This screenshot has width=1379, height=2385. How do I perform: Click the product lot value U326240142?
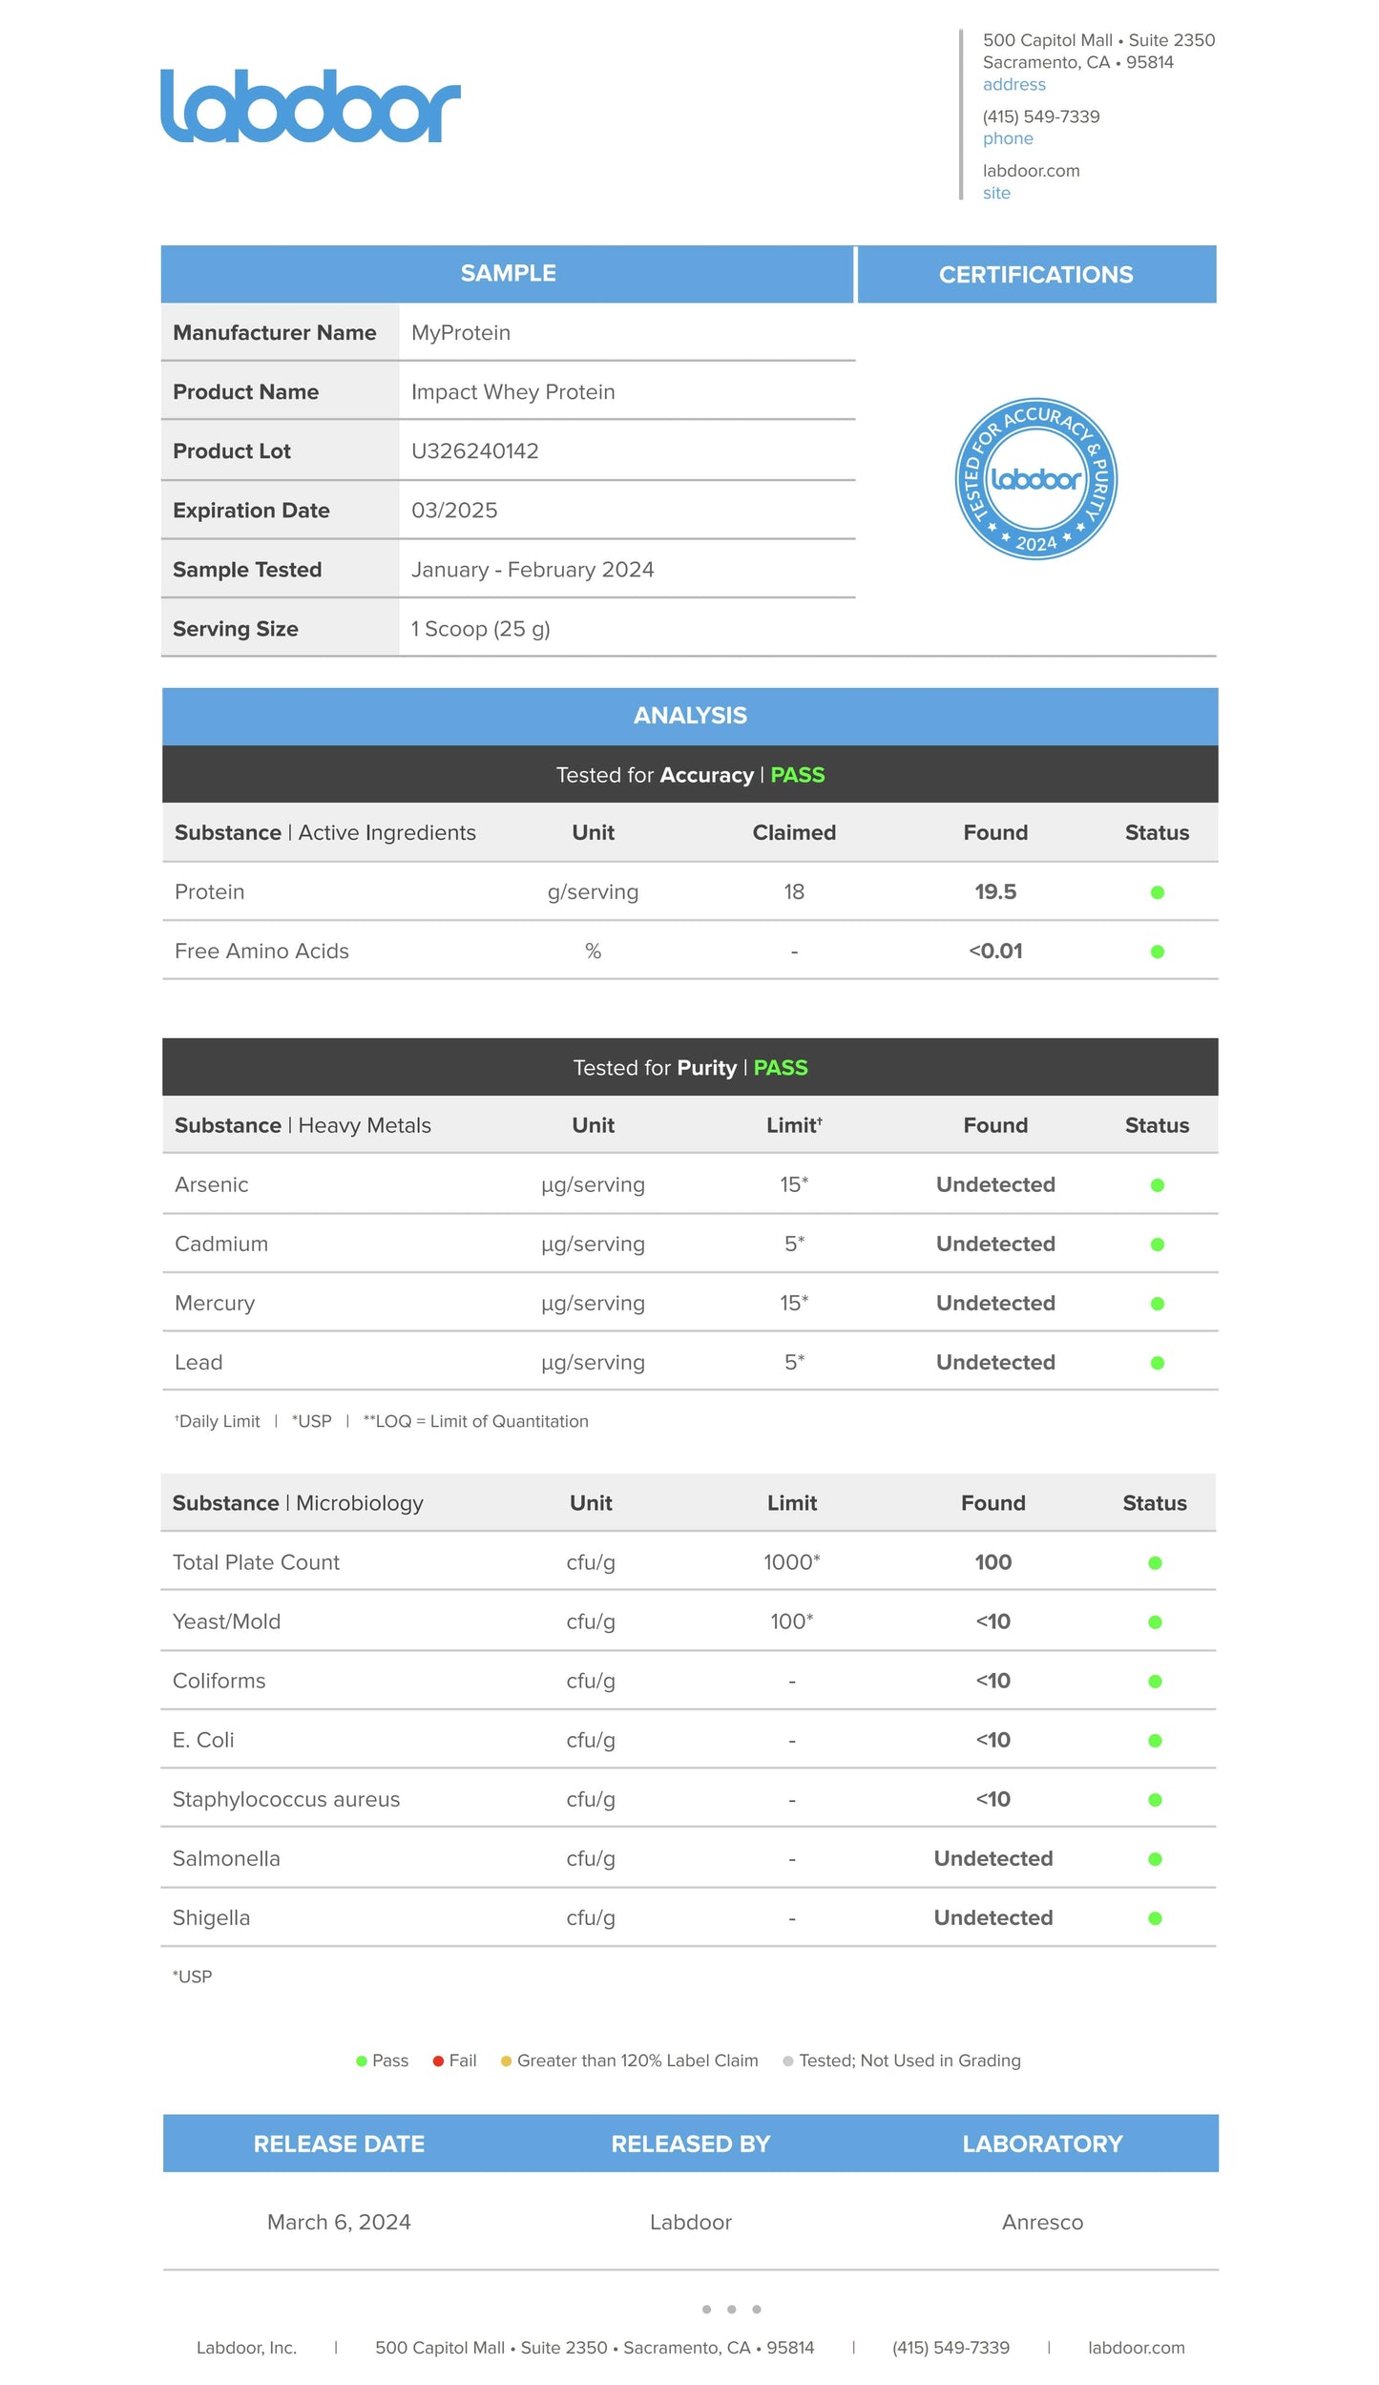pos(475,451)
